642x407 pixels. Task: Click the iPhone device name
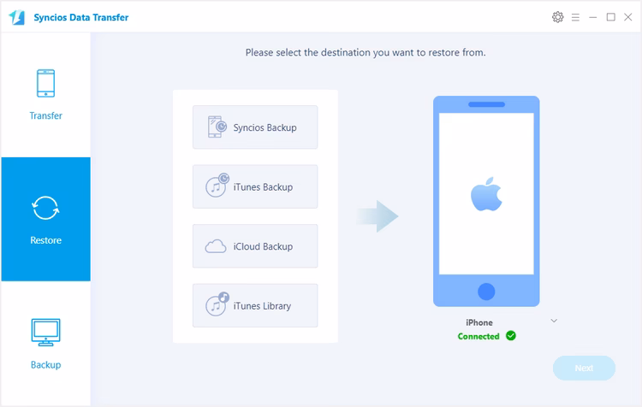coord(479,322)
